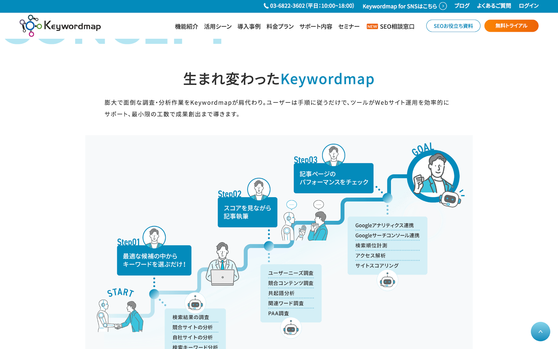This screenshot has height=349, width=558.
Task: Click the 共起語分析 item
Action: (x=281, y=293)
